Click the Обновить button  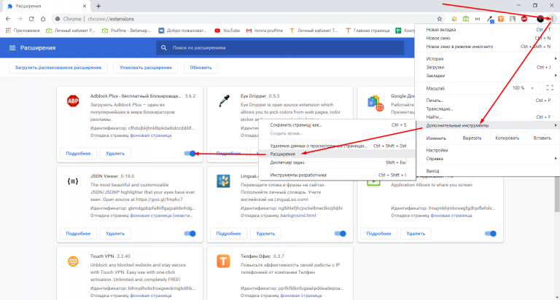pyautogui.click(x=201, y=68)
